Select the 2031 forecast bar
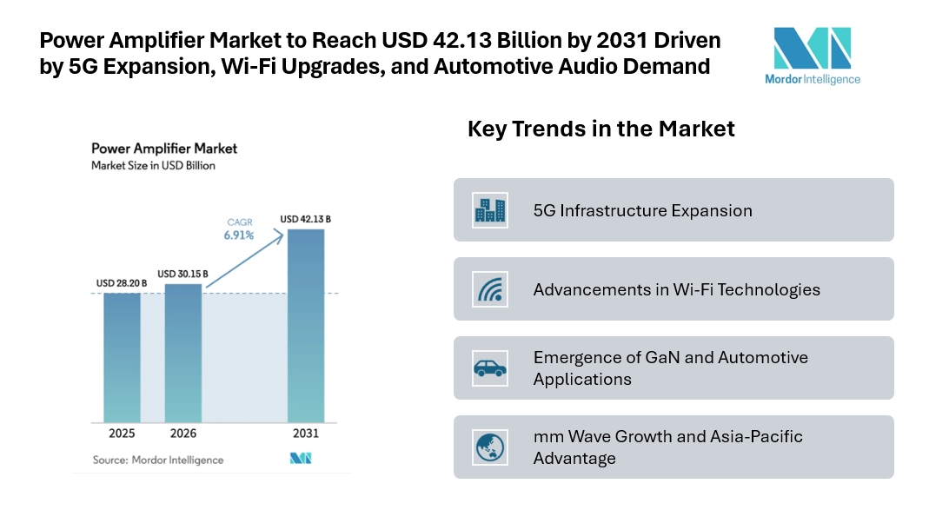This screenshot has width=929, height=510. (x=304, y=326)
